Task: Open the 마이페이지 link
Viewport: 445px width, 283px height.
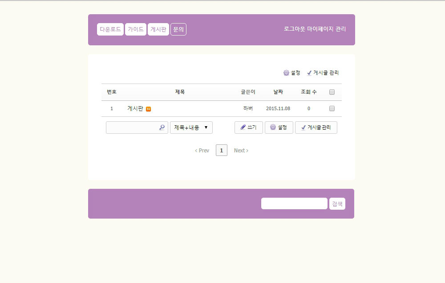Action: pos(320,29)
